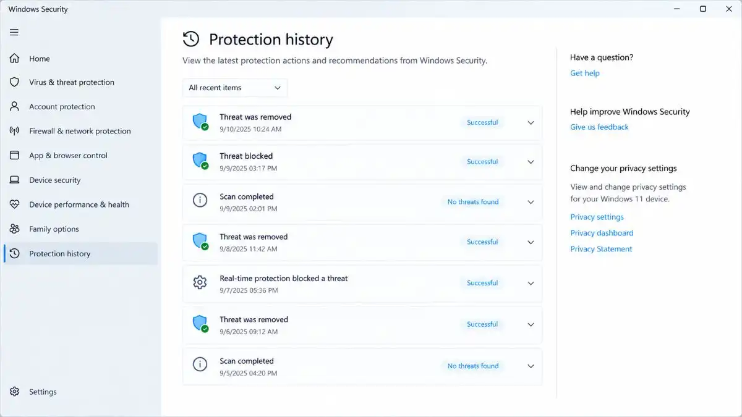Expand the 9/6/2025 09:12 AM threat chevron

pyautogui.click(x=531, y=324)
